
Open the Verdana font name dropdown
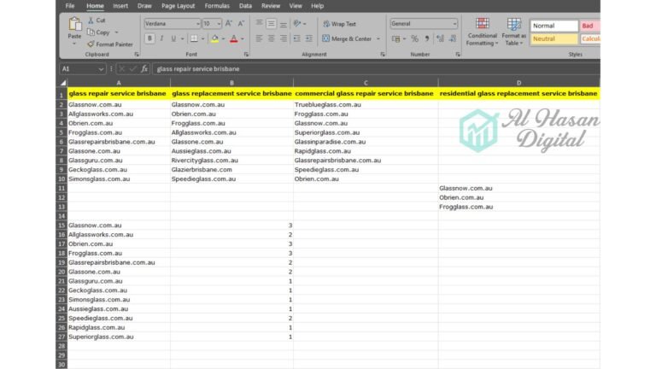click(x=198, y=24)
